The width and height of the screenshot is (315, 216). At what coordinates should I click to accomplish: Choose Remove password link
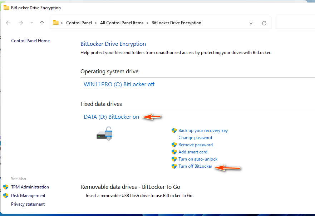click(196, 145)
